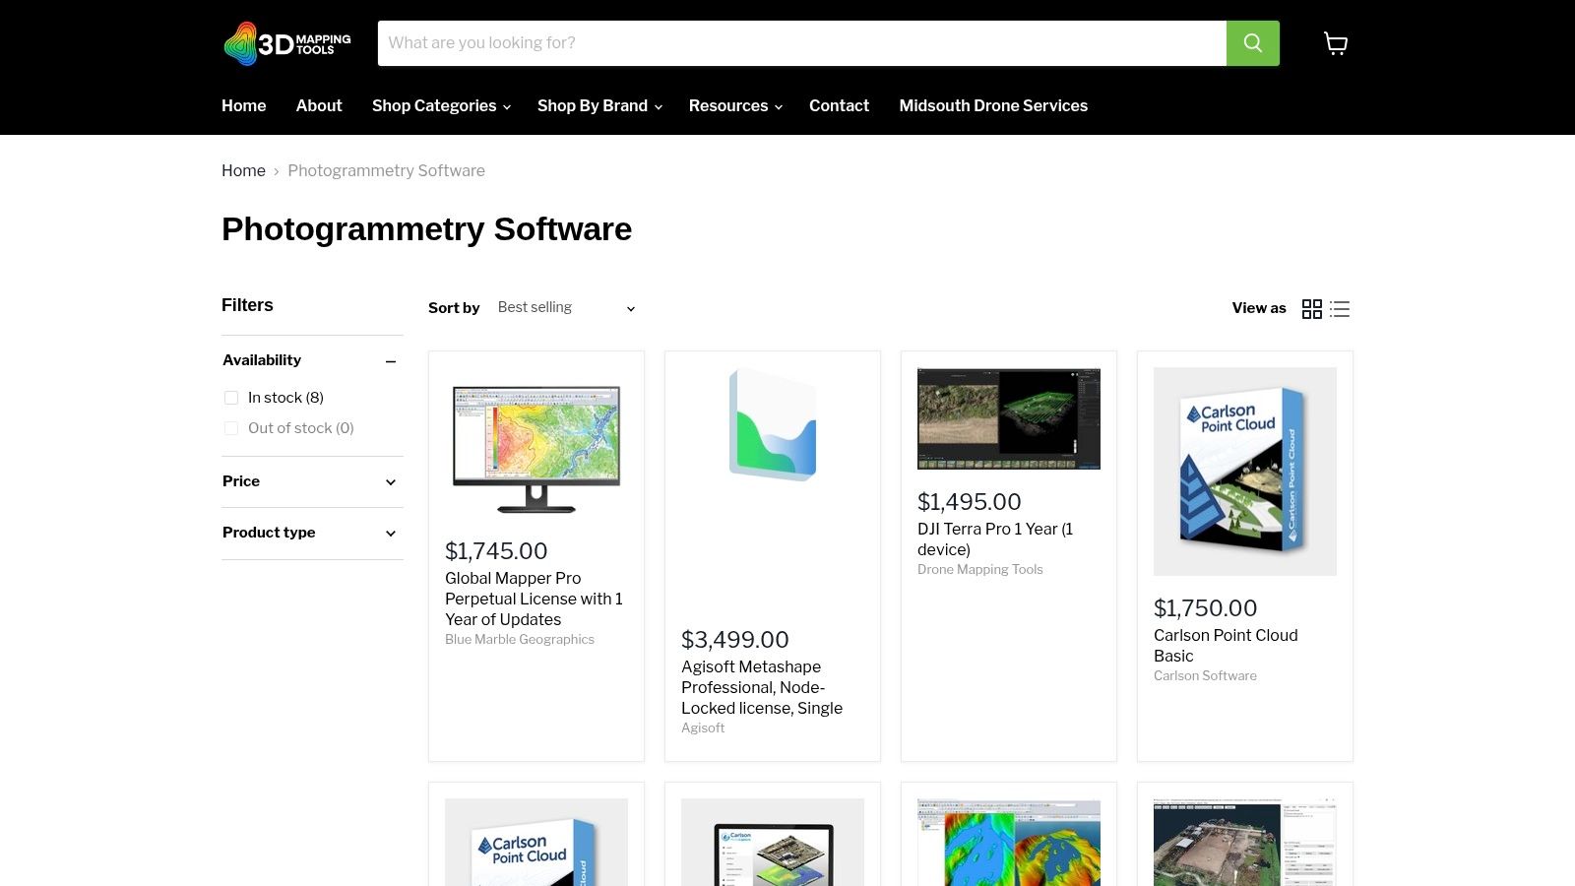Open the About page
Viewport: 1575px width, 886px height.
[x=319, y=105]
